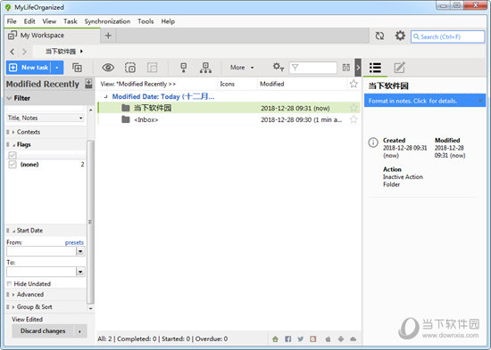Collapse the Start Date section
491x350 pixels.
click(x=13, y=231)
